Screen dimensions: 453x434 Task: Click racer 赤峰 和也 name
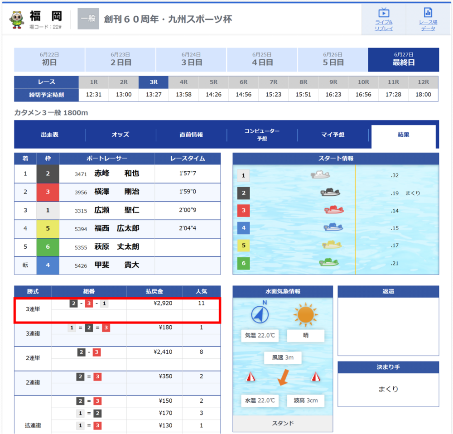[x=117, y=174]
